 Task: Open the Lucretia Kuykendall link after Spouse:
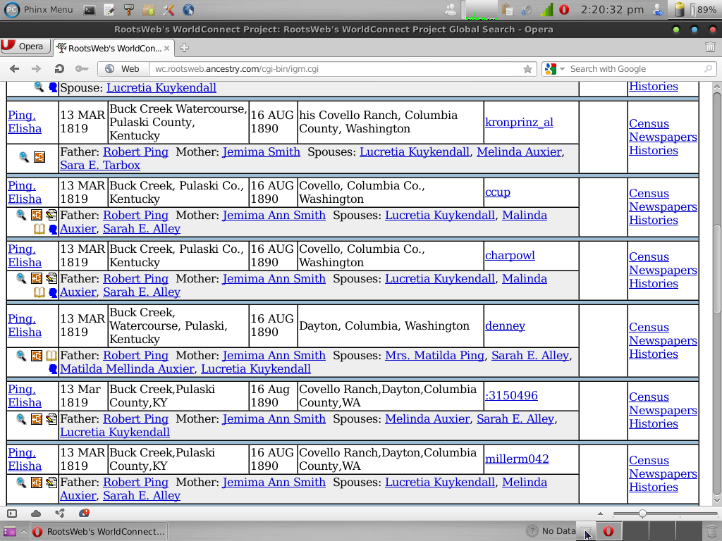[161, 88]
